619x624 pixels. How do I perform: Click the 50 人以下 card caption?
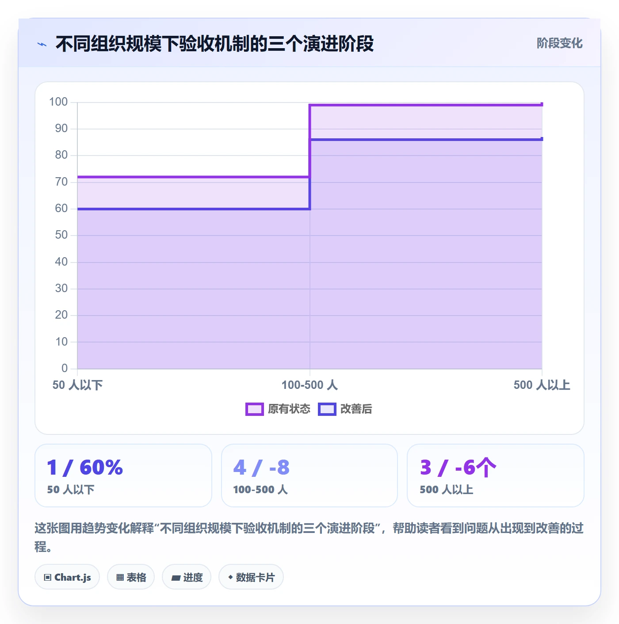71,490
